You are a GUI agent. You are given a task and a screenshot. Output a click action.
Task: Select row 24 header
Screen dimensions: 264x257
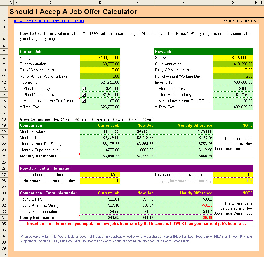[x=4, y=156]
